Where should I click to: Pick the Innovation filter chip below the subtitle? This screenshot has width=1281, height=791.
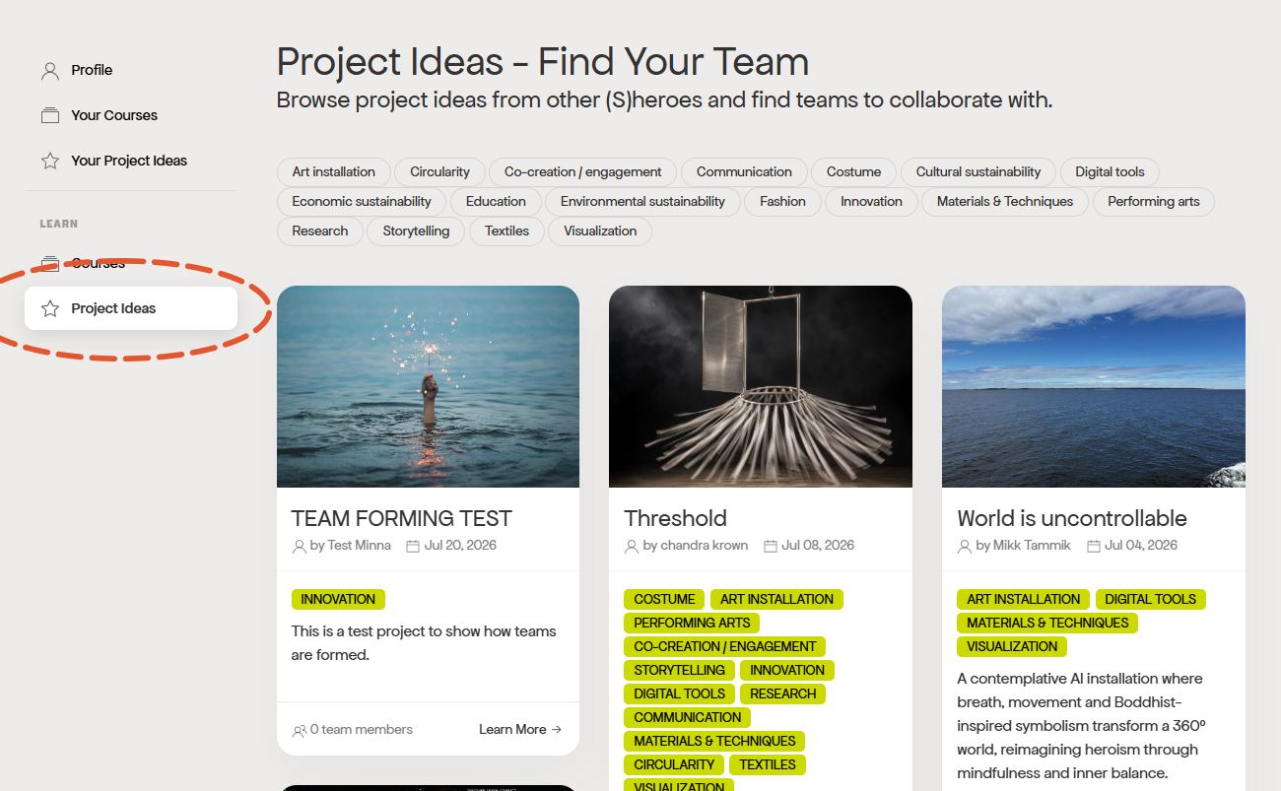[871, 201]
